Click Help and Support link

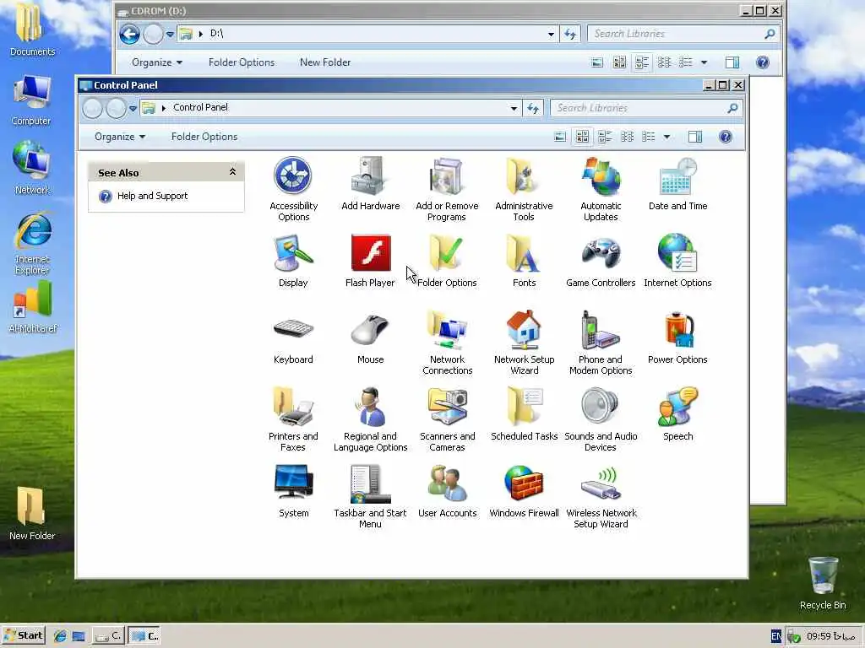152,196
